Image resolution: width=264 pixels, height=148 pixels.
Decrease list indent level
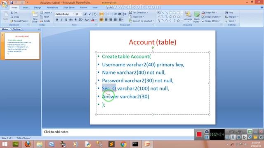coord(115,14)
